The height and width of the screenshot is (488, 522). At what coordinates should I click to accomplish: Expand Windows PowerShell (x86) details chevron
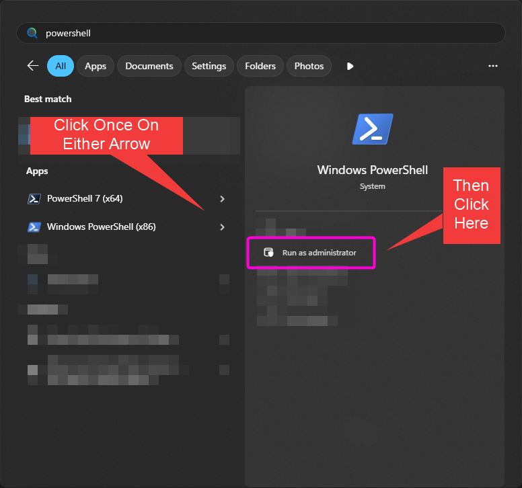[222, 227]
